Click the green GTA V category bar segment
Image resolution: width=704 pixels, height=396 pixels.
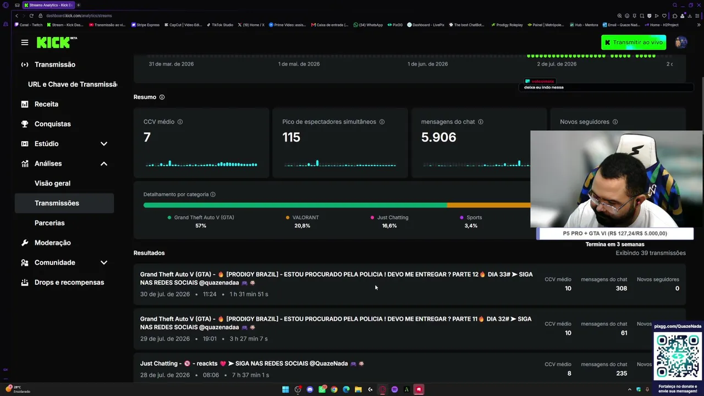click(x=295, y=205)
